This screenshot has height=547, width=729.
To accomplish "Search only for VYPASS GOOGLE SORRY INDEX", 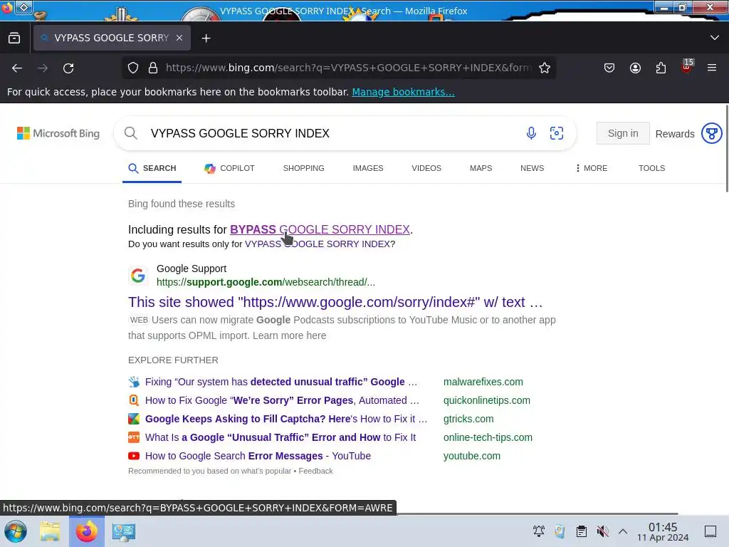I will (318, 244).
